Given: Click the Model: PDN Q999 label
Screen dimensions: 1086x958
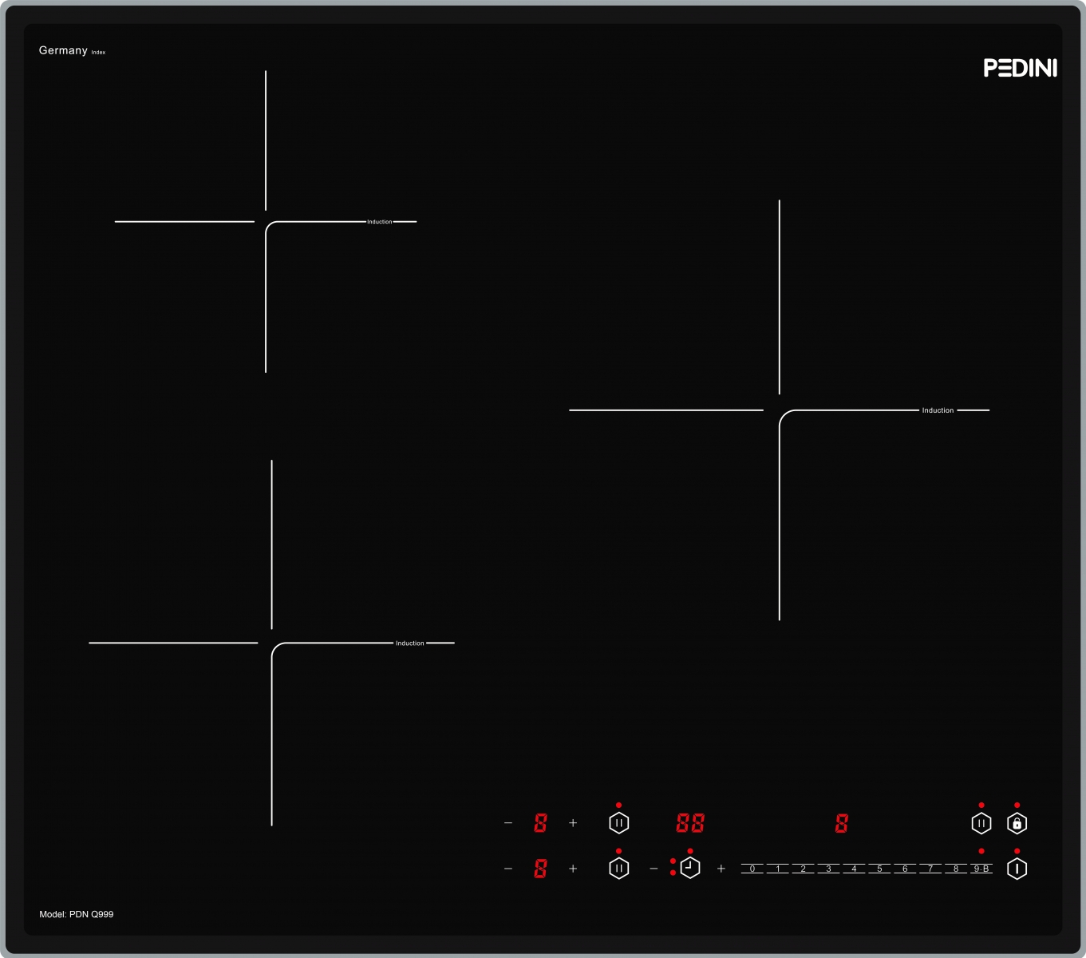Looking at the screenshot, I should click(77, 914).
